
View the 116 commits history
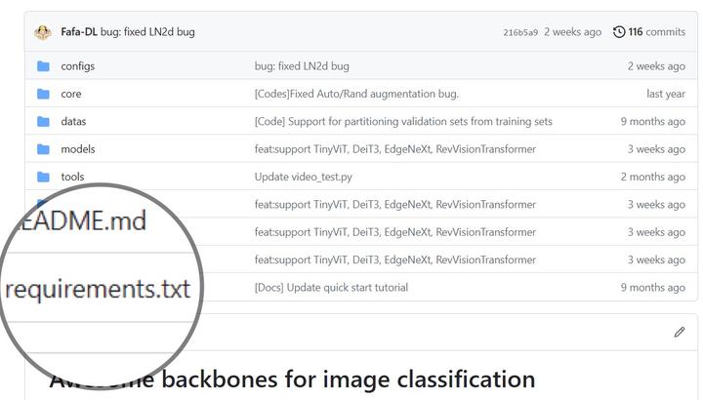tap(656, 32)
